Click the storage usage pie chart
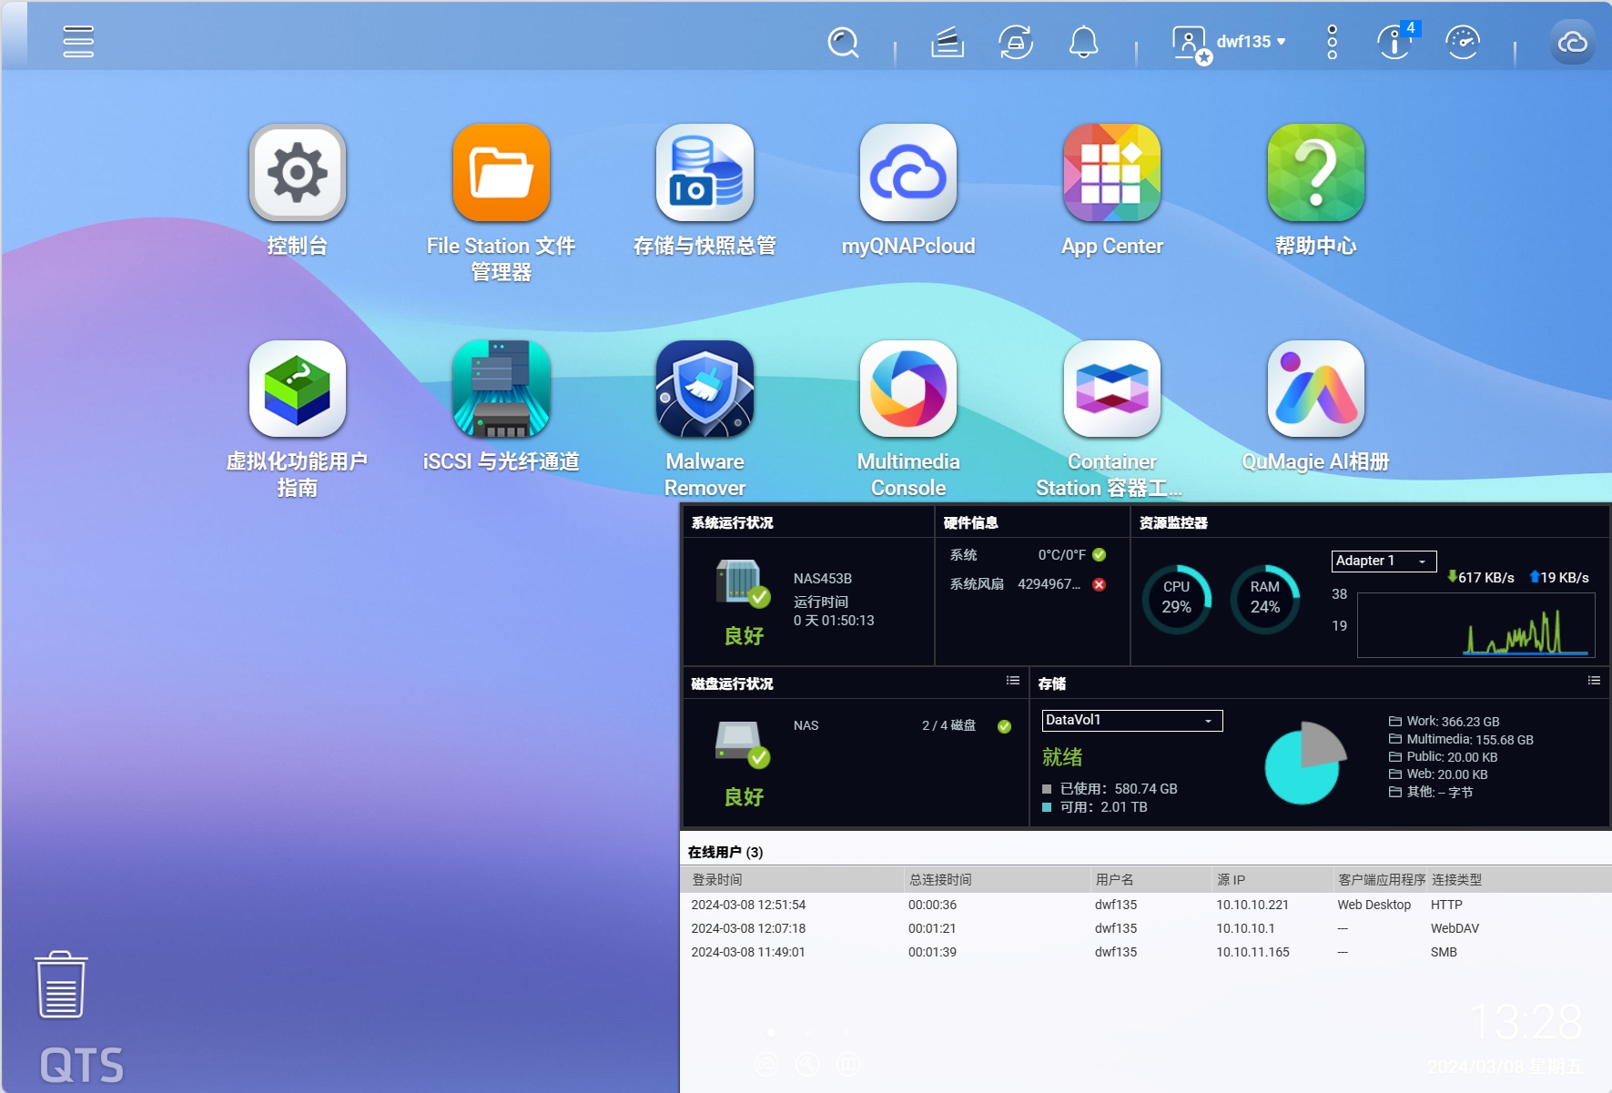The height and width of the screenshot is (1093, 1612). pos(1305,763)
